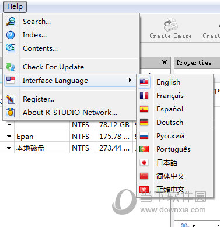Click the Contents help icon
Image resolution: width=220 pixels, height=227 pixels.
11,48
